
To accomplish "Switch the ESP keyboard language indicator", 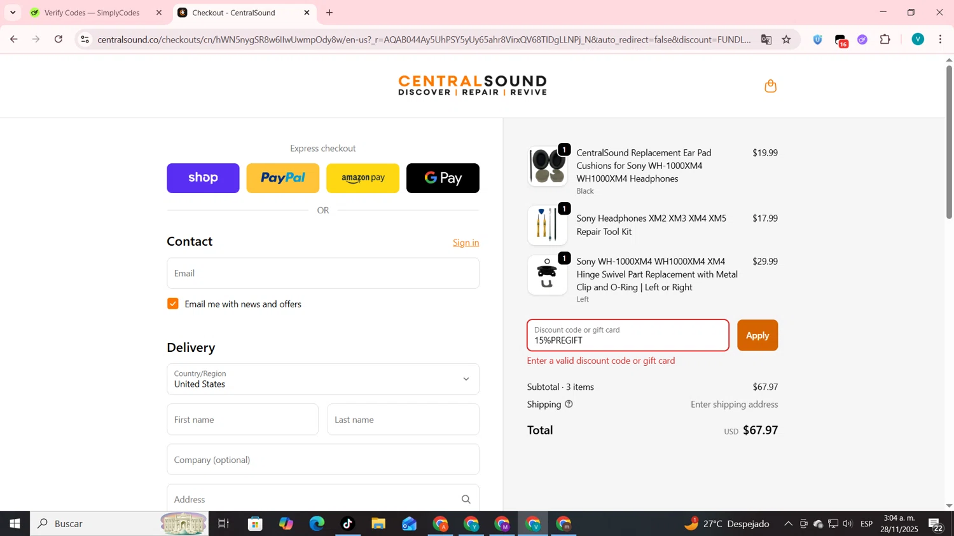I will tap(866, 524).
